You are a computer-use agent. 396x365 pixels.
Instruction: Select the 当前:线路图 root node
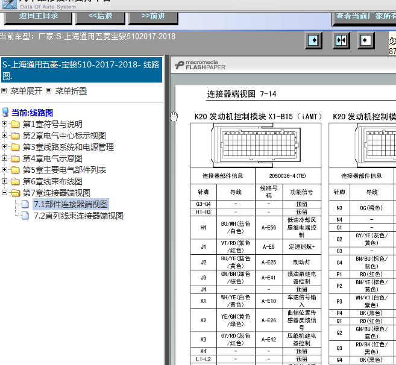(x=32, y=113)
